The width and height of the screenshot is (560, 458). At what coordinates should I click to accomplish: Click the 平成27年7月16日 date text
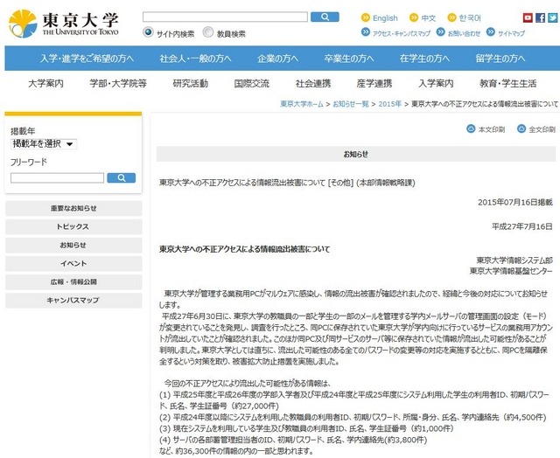click(x=522, y=226)
